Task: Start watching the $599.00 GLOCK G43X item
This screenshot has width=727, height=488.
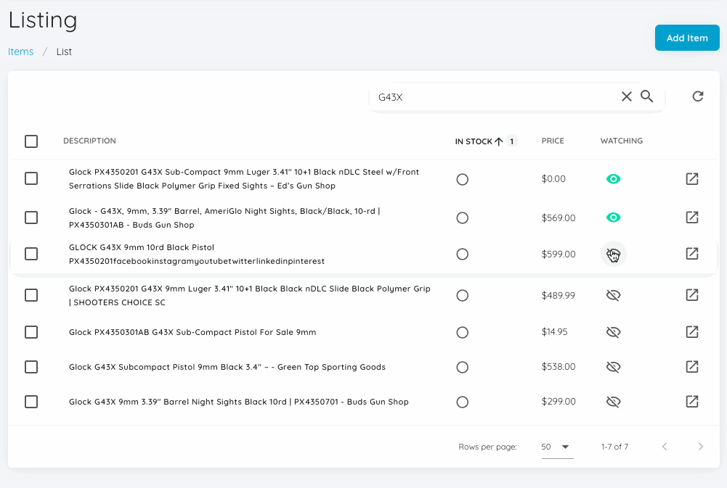Action: click(x=614, y=254)
